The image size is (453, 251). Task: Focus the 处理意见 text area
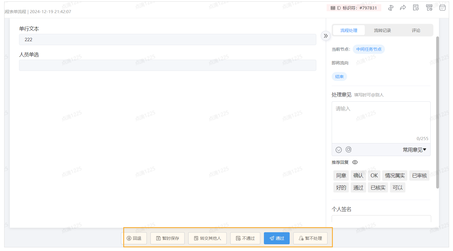point(381,122)
